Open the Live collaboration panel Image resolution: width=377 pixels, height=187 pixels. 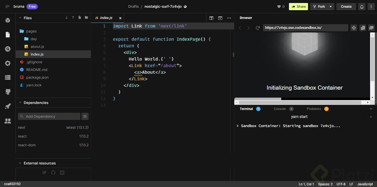[8, 121]
